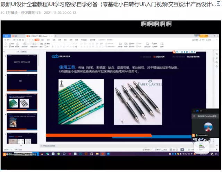Select the pencil slide thumbnail in panel
222x172 pixels.
(x=22, y=102)
